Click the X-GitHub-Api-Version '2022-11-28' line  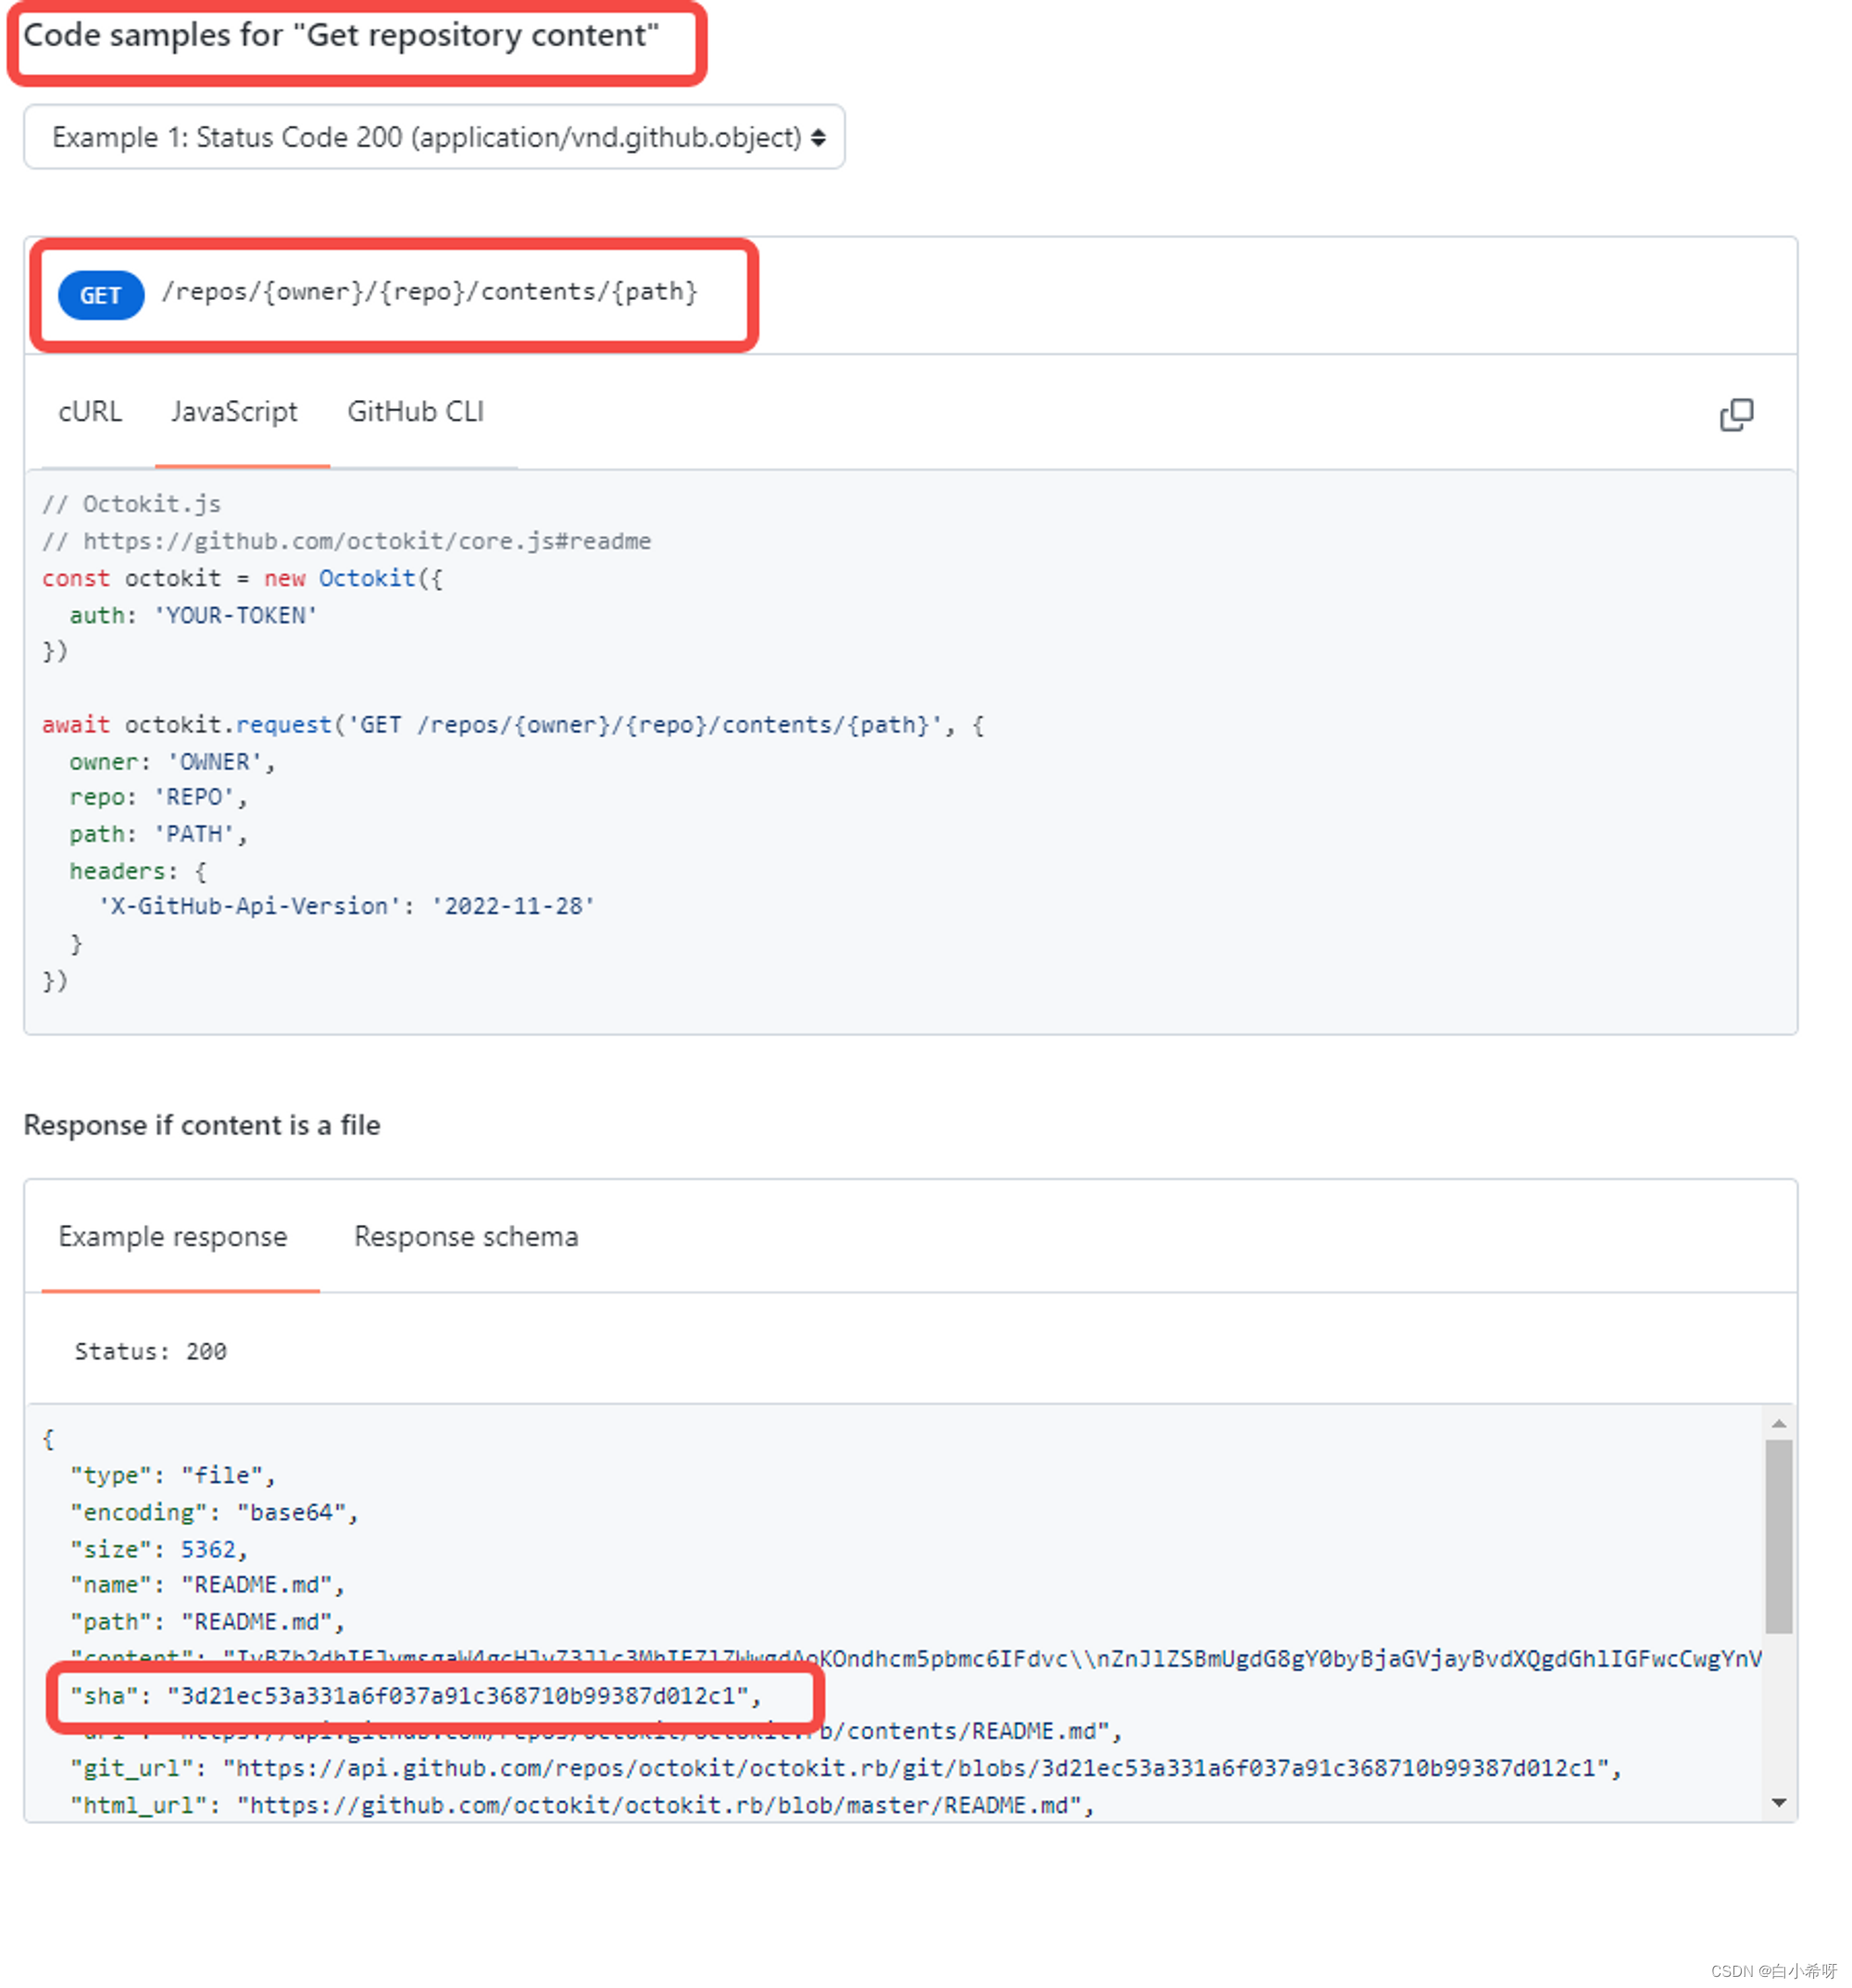[x=346, y=906]
